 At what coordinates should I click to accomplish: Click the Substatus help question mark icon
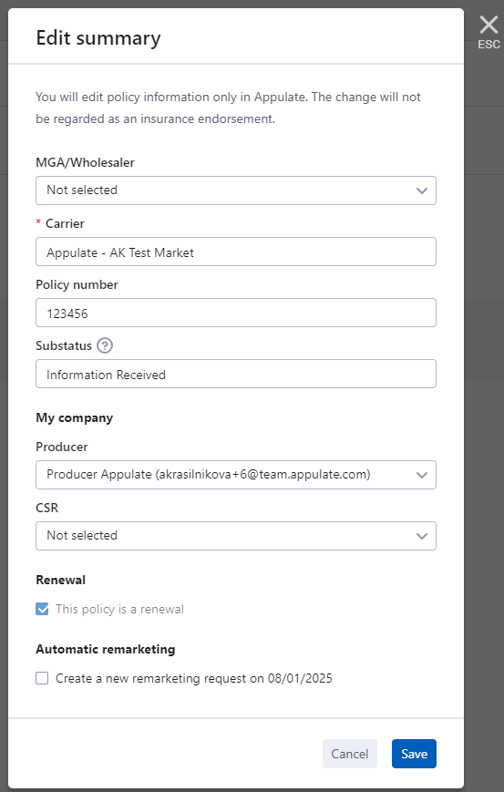pos(105,345)
